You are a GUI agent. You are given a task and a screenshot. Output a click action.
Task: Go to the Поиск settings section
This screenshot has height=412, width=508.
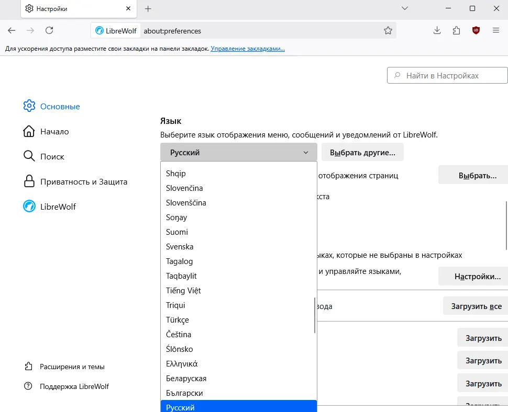coord(52,157)
